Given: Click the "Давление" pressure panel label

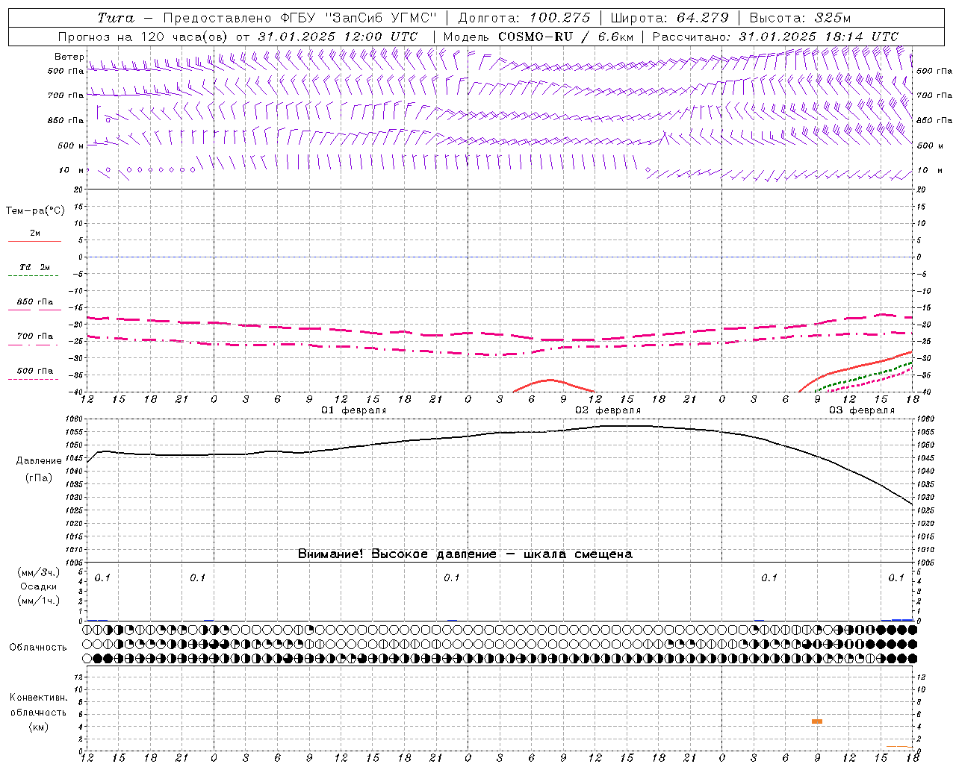Looking at the screenshot, I should (x=39, y=460).
